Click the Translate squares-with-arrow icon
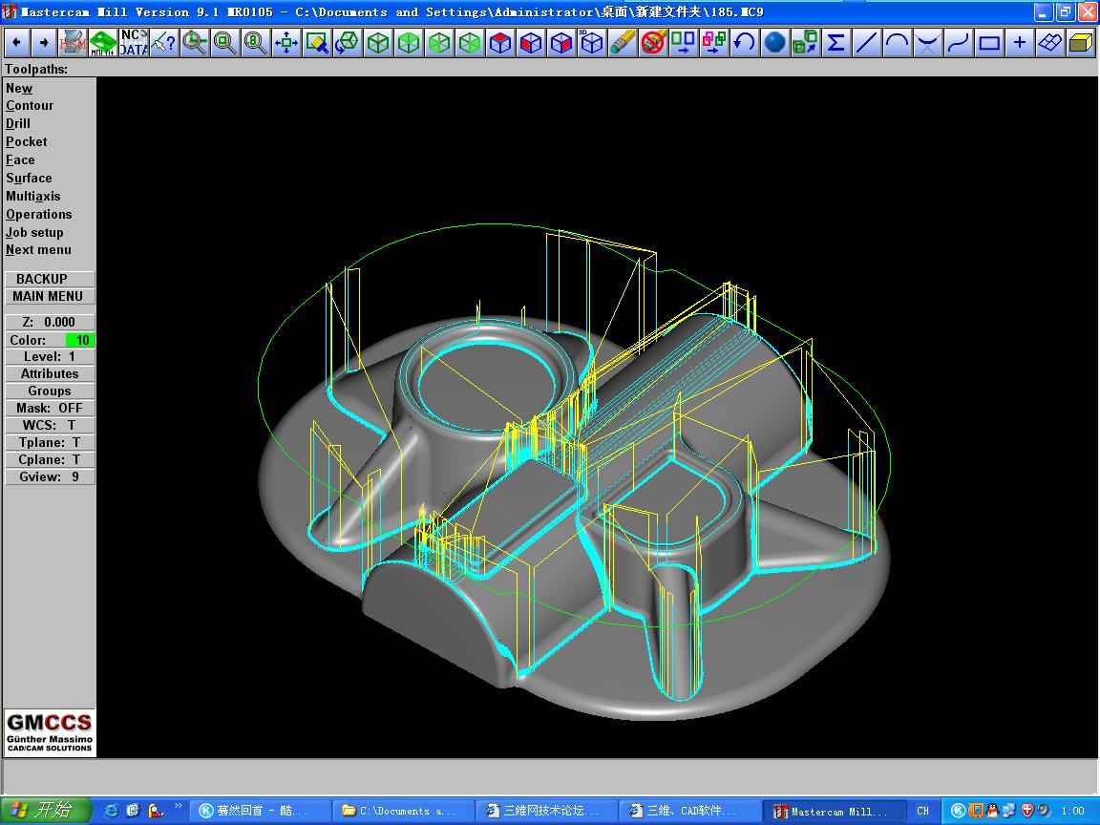The height and width of the screenshot is (825, 1100). 684,44
